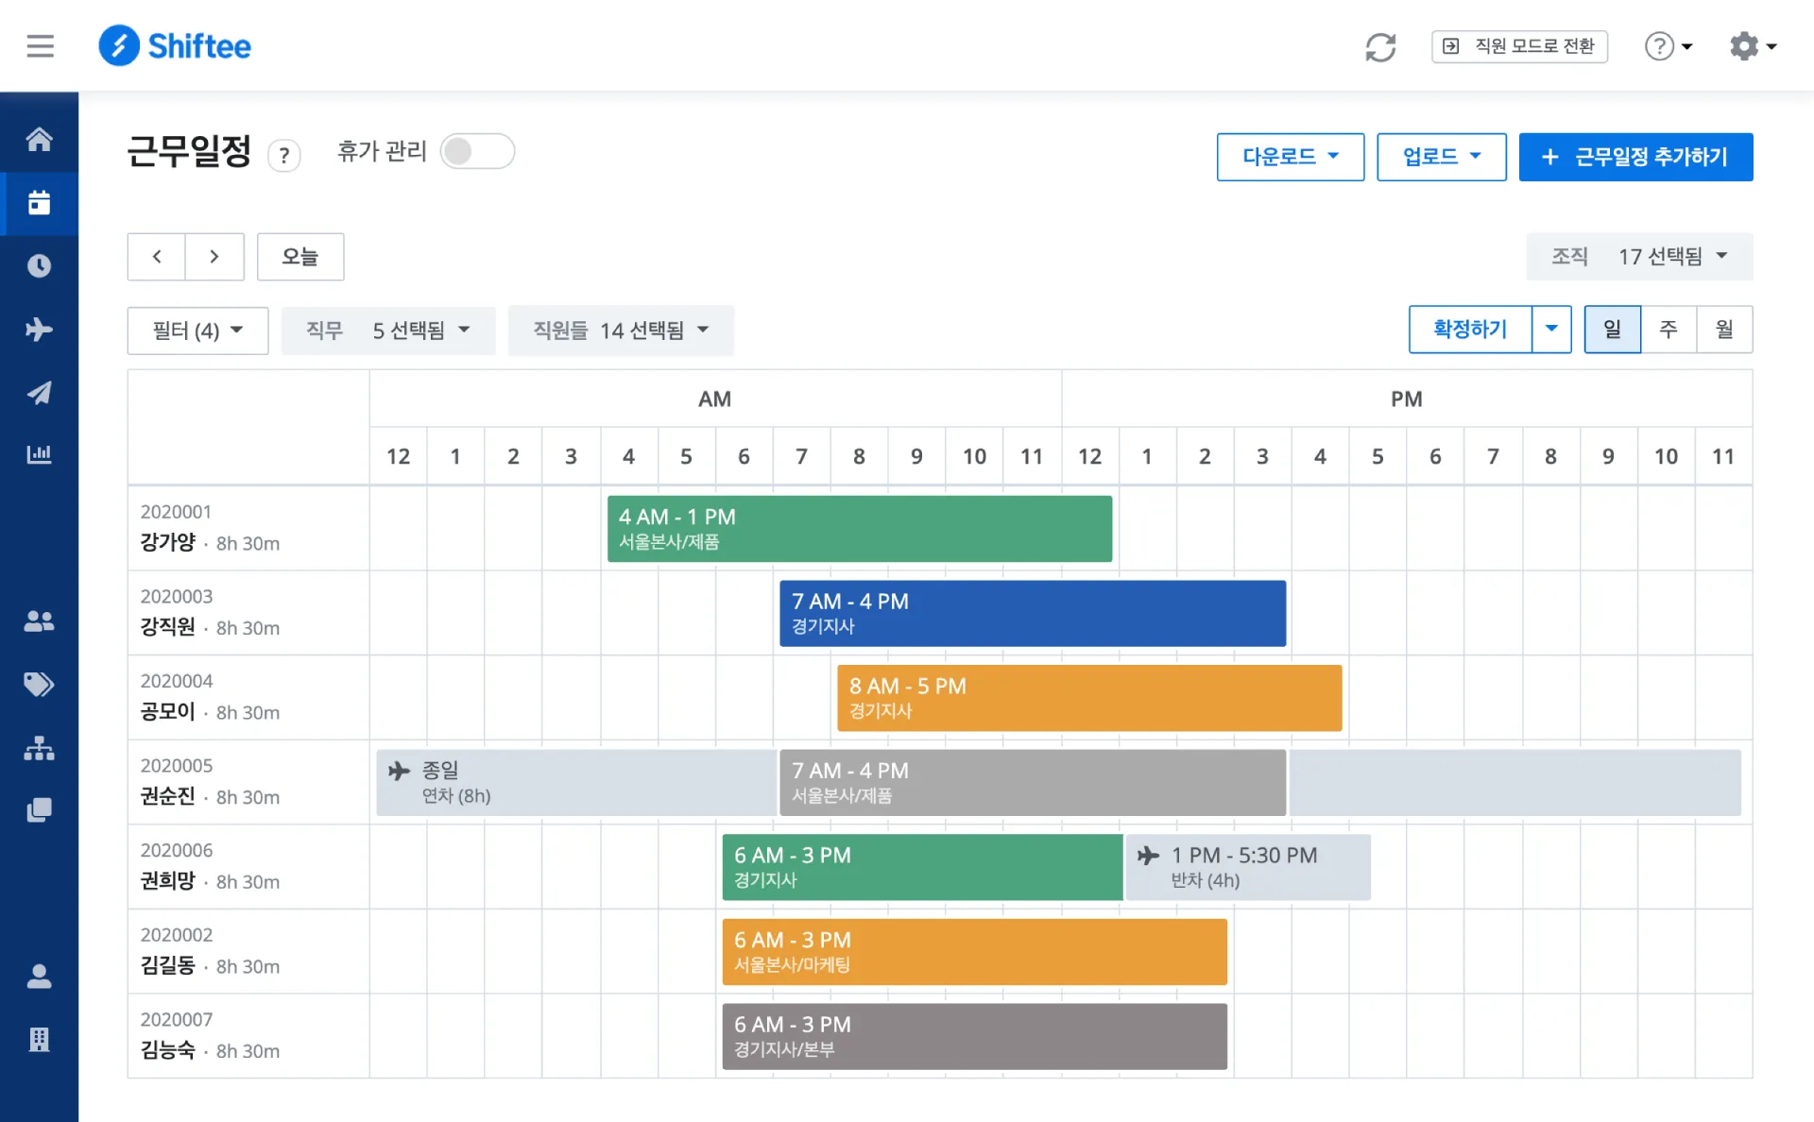Open the hamburger menu icon
Image resolution: width=1814 pixels, height=1122 pixels.
[40, 46]
